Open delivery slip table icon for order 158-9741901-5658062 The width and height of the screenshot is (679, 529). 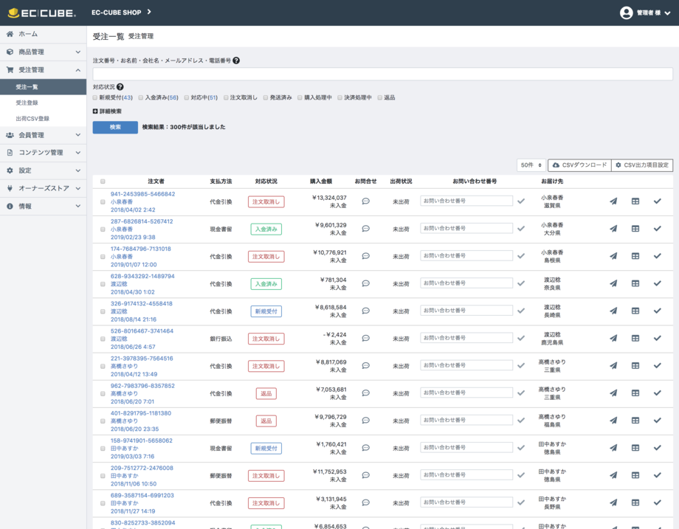[635, 448]
